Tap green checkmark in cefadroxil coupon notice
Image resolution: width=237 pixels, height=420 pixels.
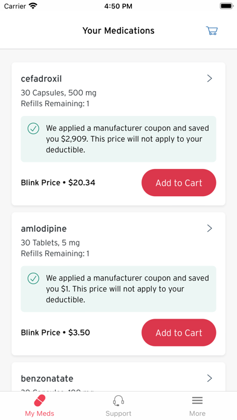(x=33, y=129)
